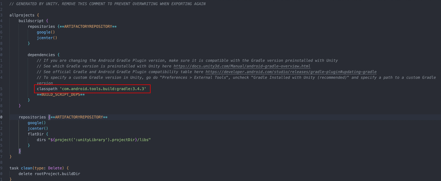The width and height of the screenshot is (441, 181).
Task: Open the docs.unity3d.com Gradle overview link
Action: coord(242,66)
